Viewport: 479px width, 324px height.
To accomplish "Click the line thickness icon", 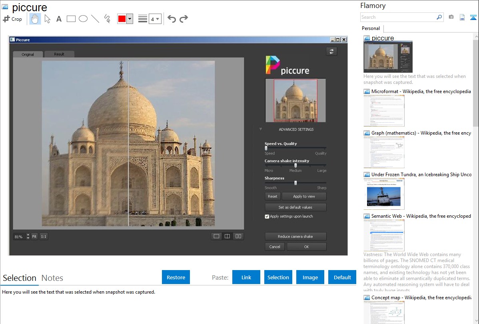I will click(x=143, y=19).
